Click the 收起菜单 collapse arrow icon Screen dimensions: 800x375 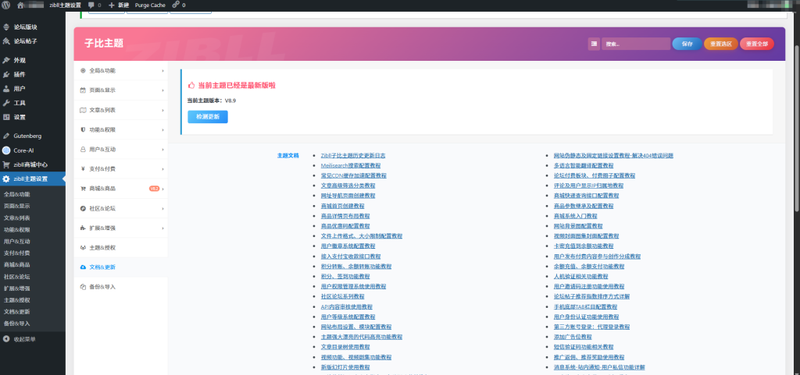click(x=6, y=339)
